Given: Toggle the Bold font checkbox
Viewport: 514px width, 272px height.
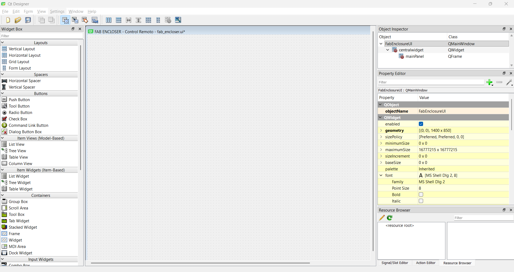Looking at the screenshot, I should click(x=421, y=194).
